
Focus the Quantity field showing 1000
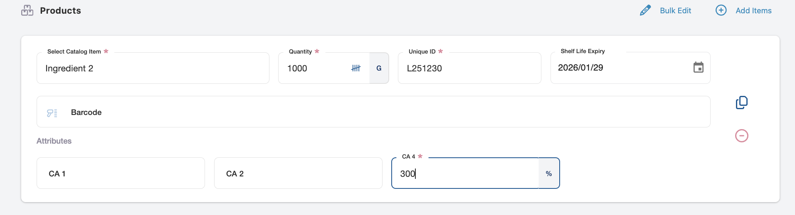click(x=314, y=68)
